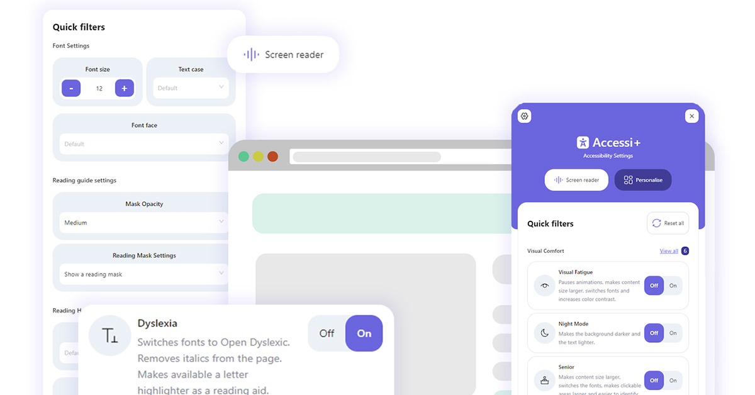Viewport: 755px width, 395px height.
Task: Increase font size with plus button
Action: pos(125,88)
